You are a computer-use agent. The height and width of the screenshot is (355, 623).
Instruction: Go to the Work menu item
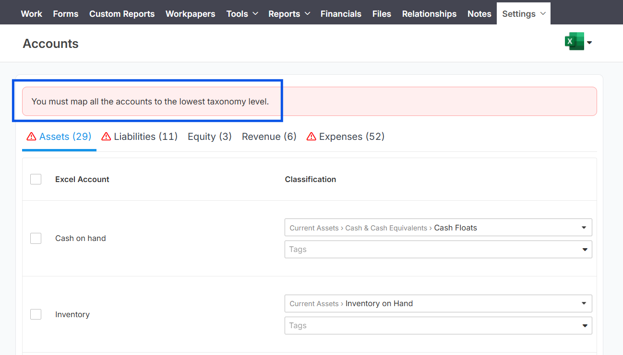tap(32, 14)
